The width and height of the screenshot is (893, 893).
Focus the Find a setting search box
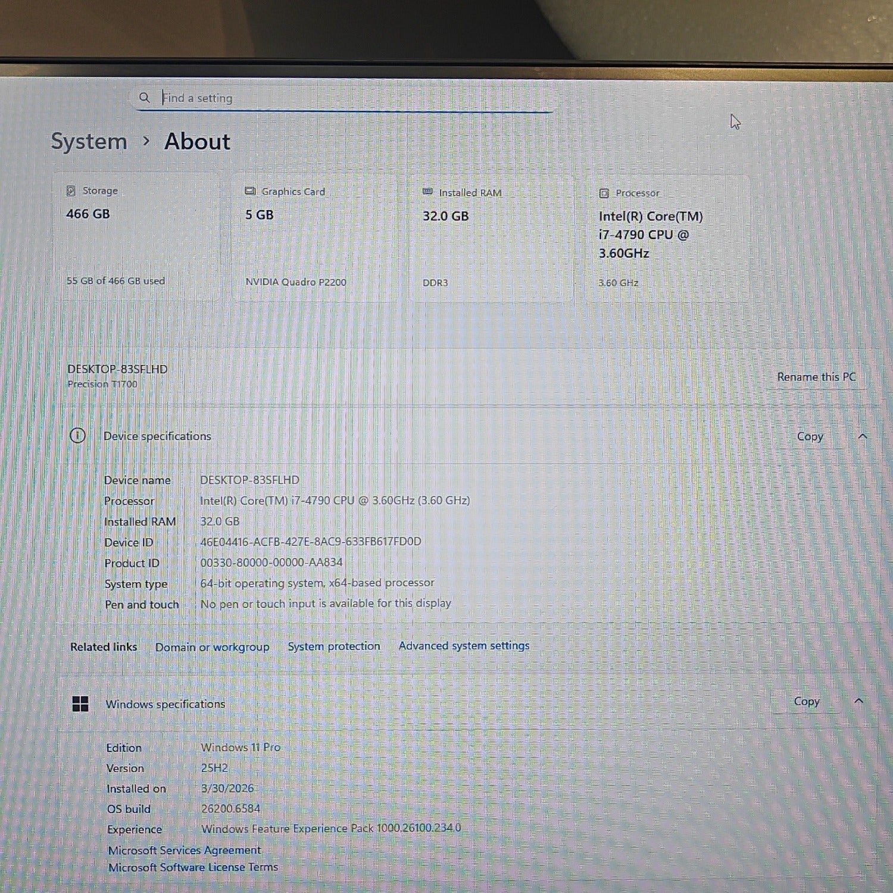[342, 98]
